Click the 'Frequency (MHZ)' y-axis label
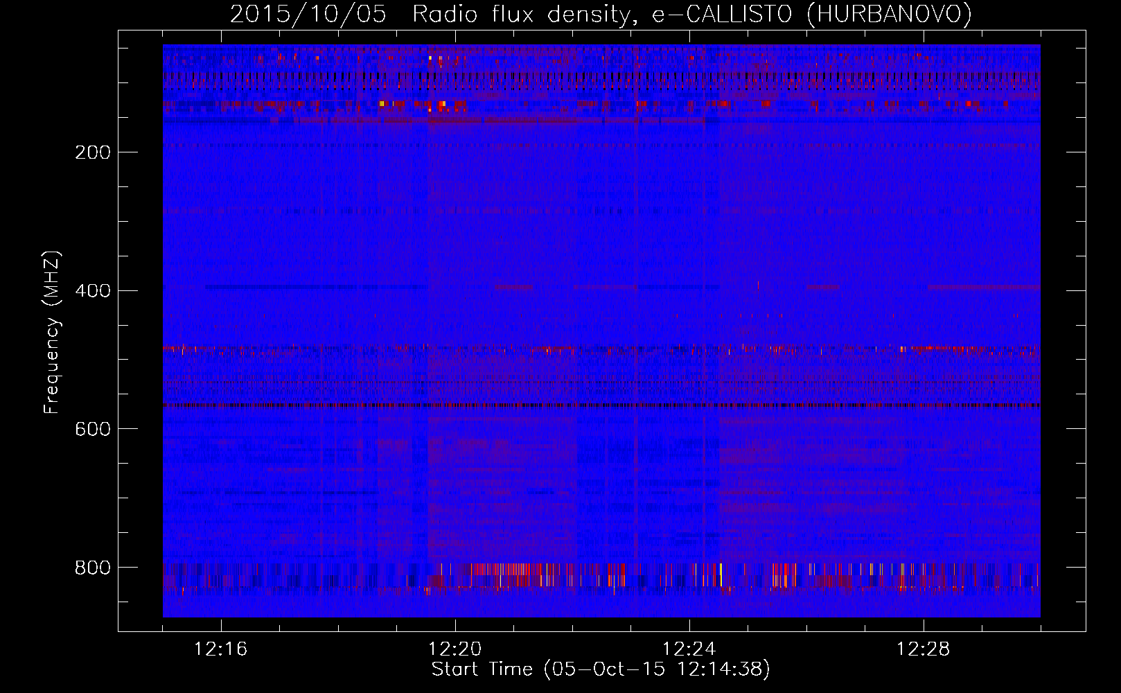Viewport: 1121px width, 693px height. [x=52, y=333]
